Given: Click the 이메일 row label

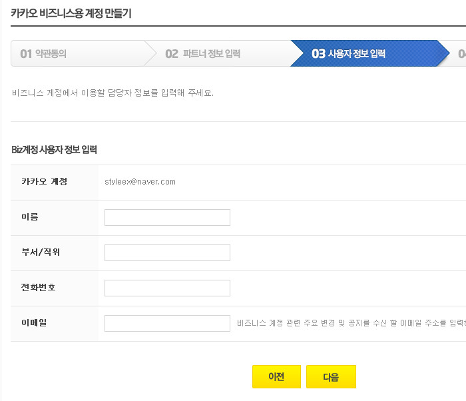Looking at the screenshot, I should 34,323.
